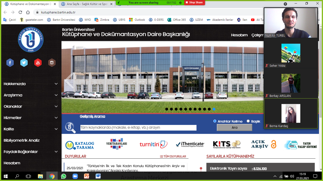Switch to Ana Sayfa Sağlık Kültür tab

[x=87, y=4]
